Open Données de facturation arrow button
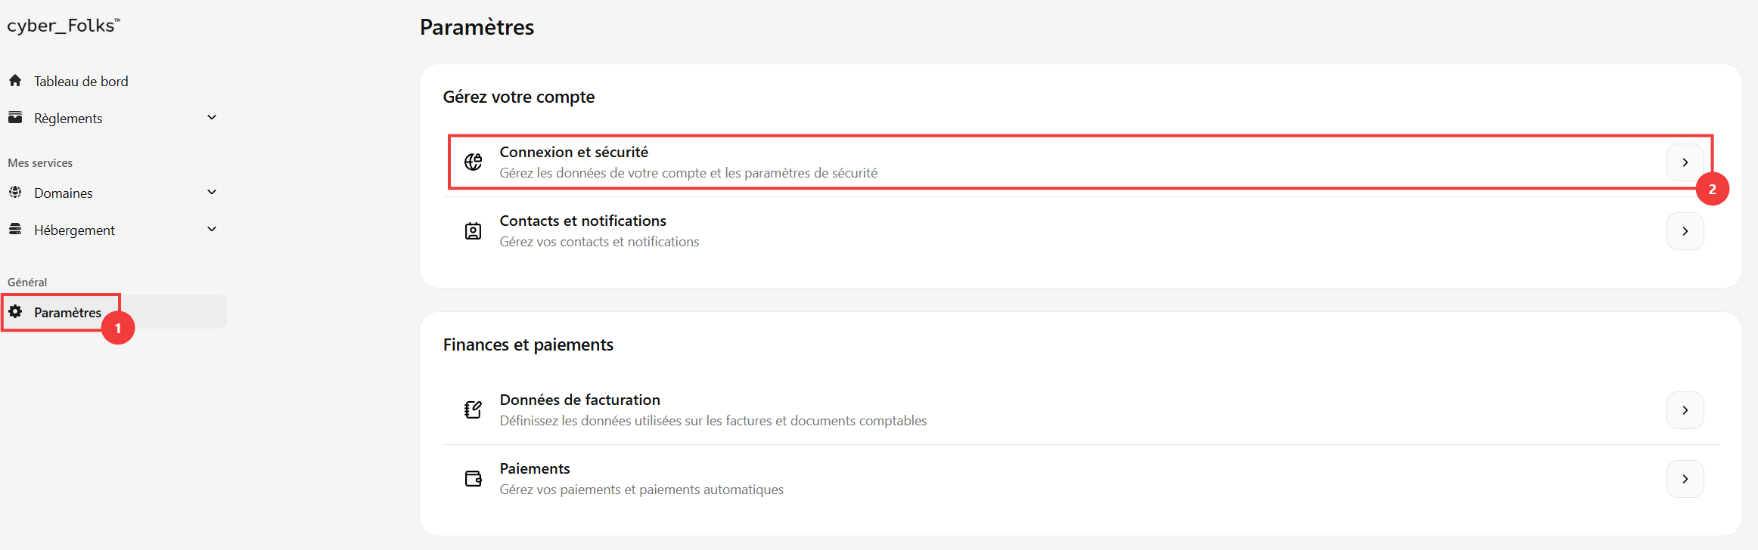 (x=1685, y=410)
